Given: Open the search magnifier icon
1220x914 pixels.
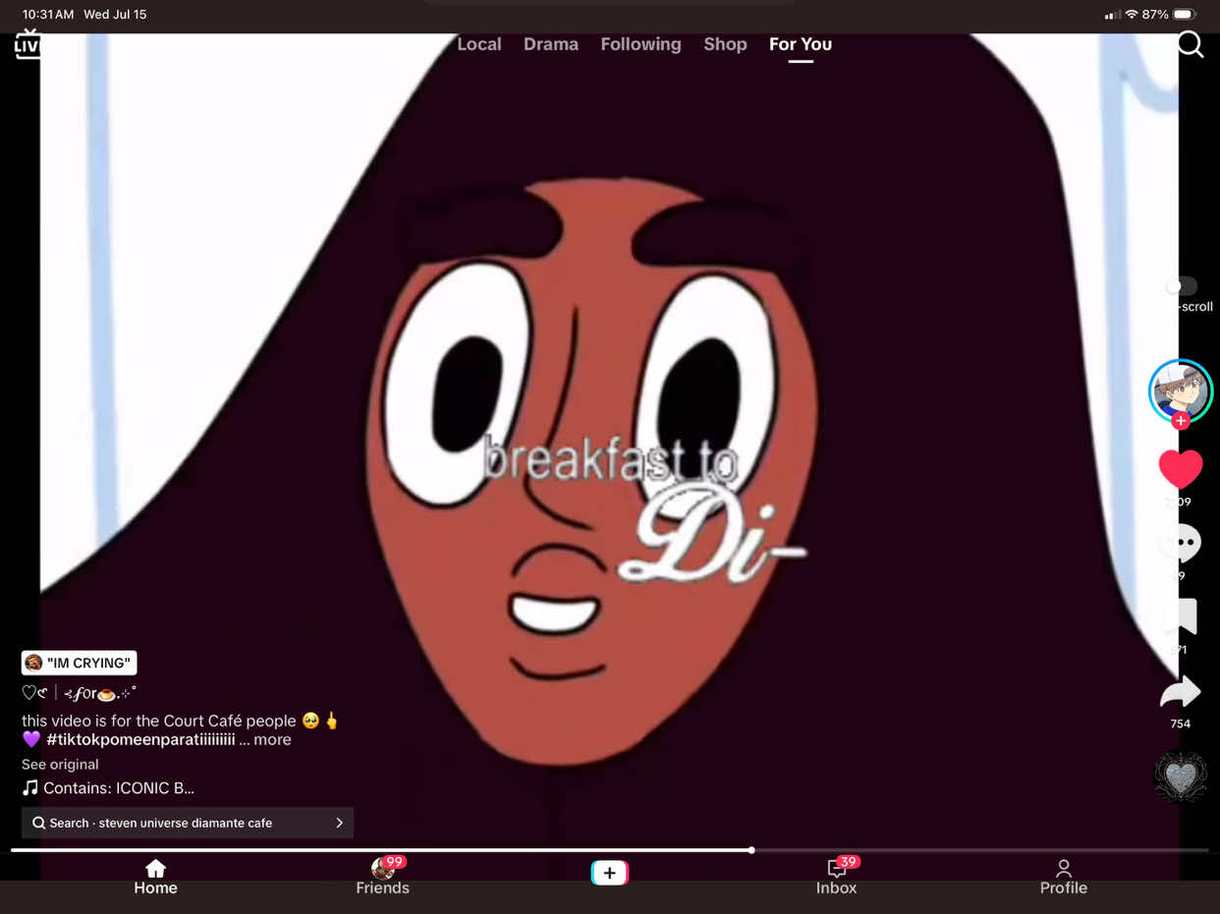Looking at the screenshot, I should 1190,44.
